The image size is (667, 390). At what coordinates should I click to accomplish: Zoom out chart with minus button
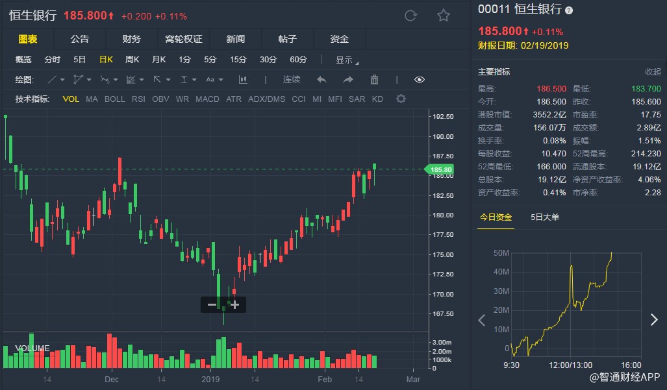(212, 304)
